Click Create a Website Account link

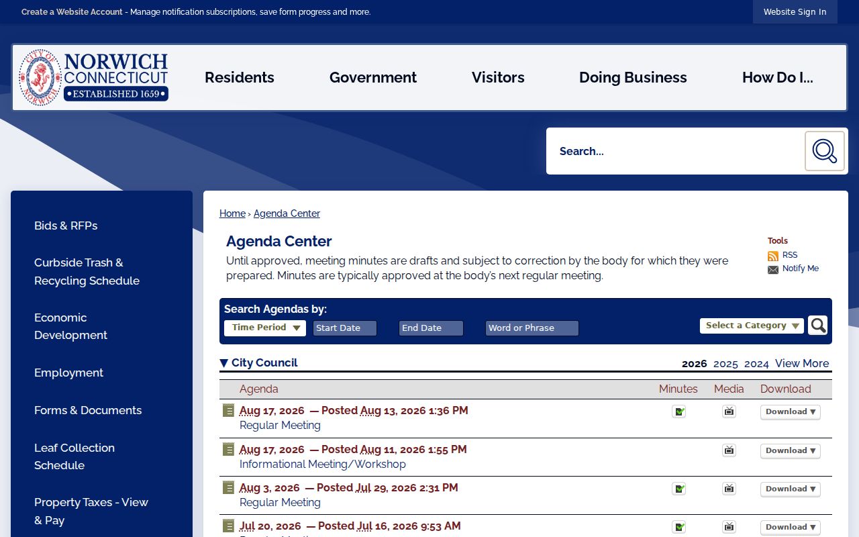click(72, 12)
